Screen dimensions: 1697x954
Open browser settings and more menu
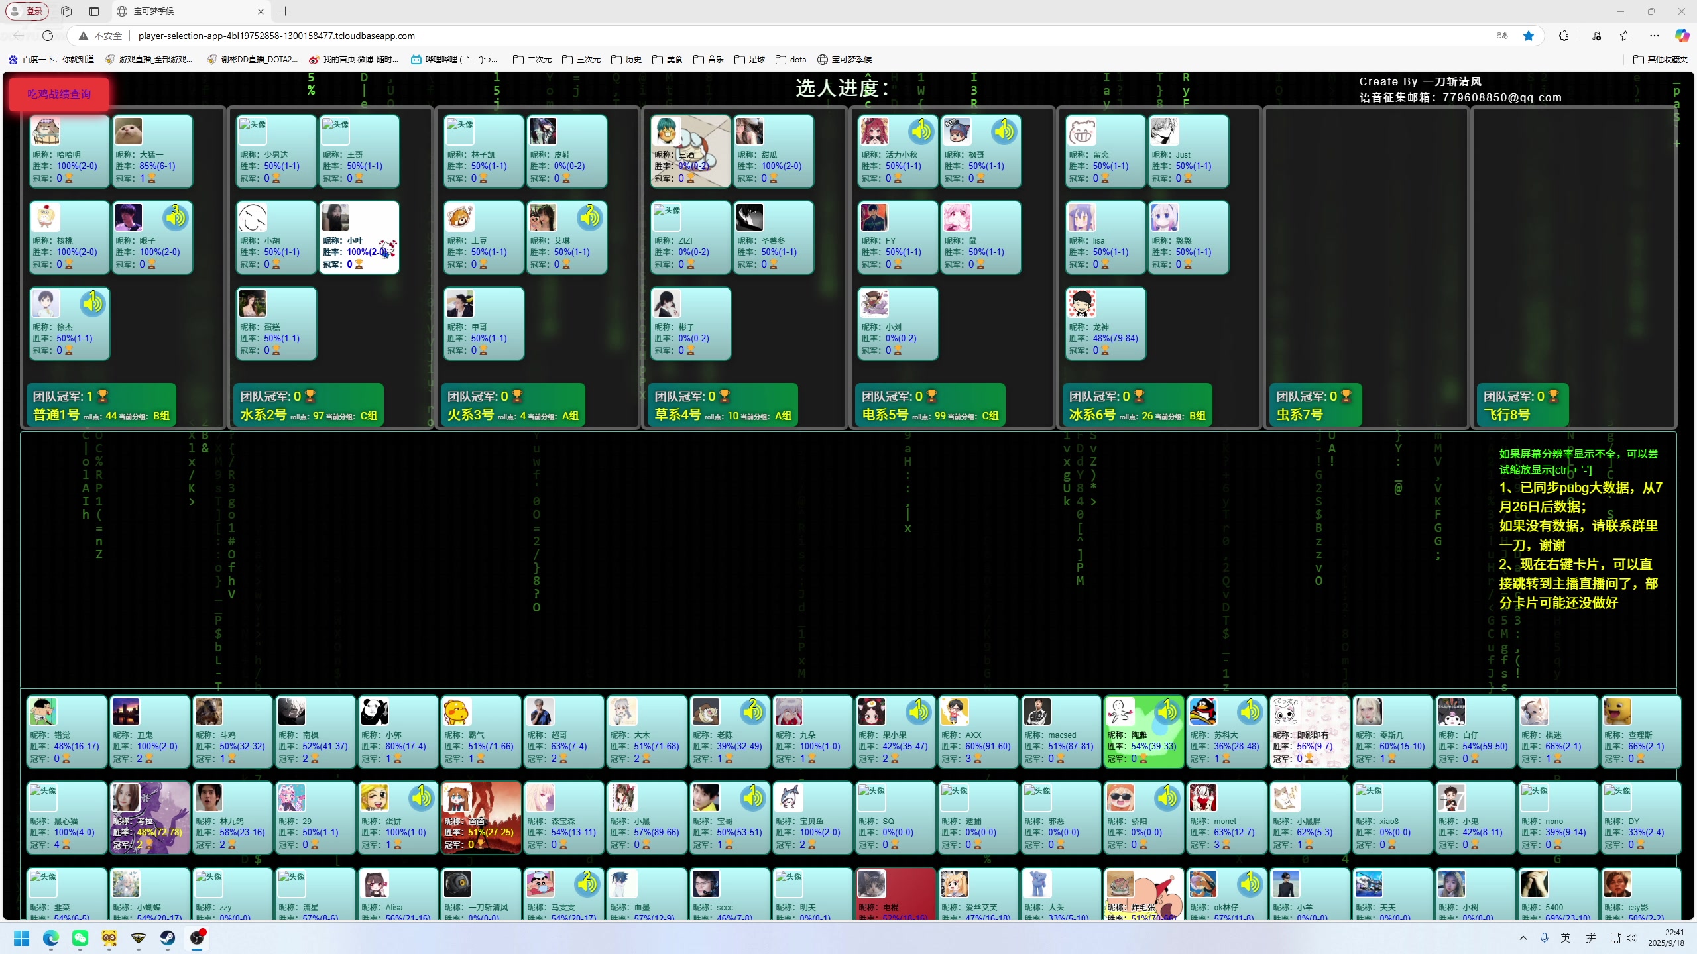click(x=1655, y=36)
